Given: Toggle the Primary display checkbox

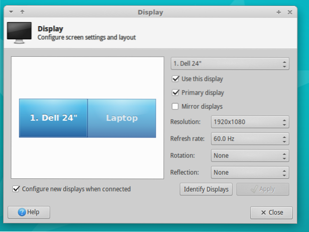Looking at the screenshot, I should [176, 93].
